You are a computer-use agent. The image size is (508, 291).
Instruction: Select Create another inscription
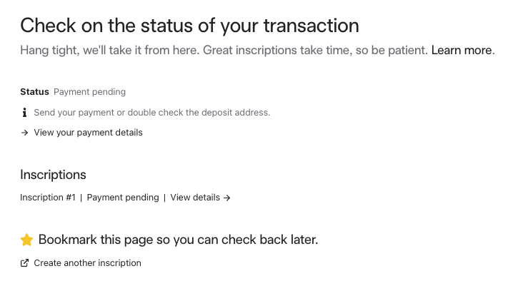tap(87, 263)
